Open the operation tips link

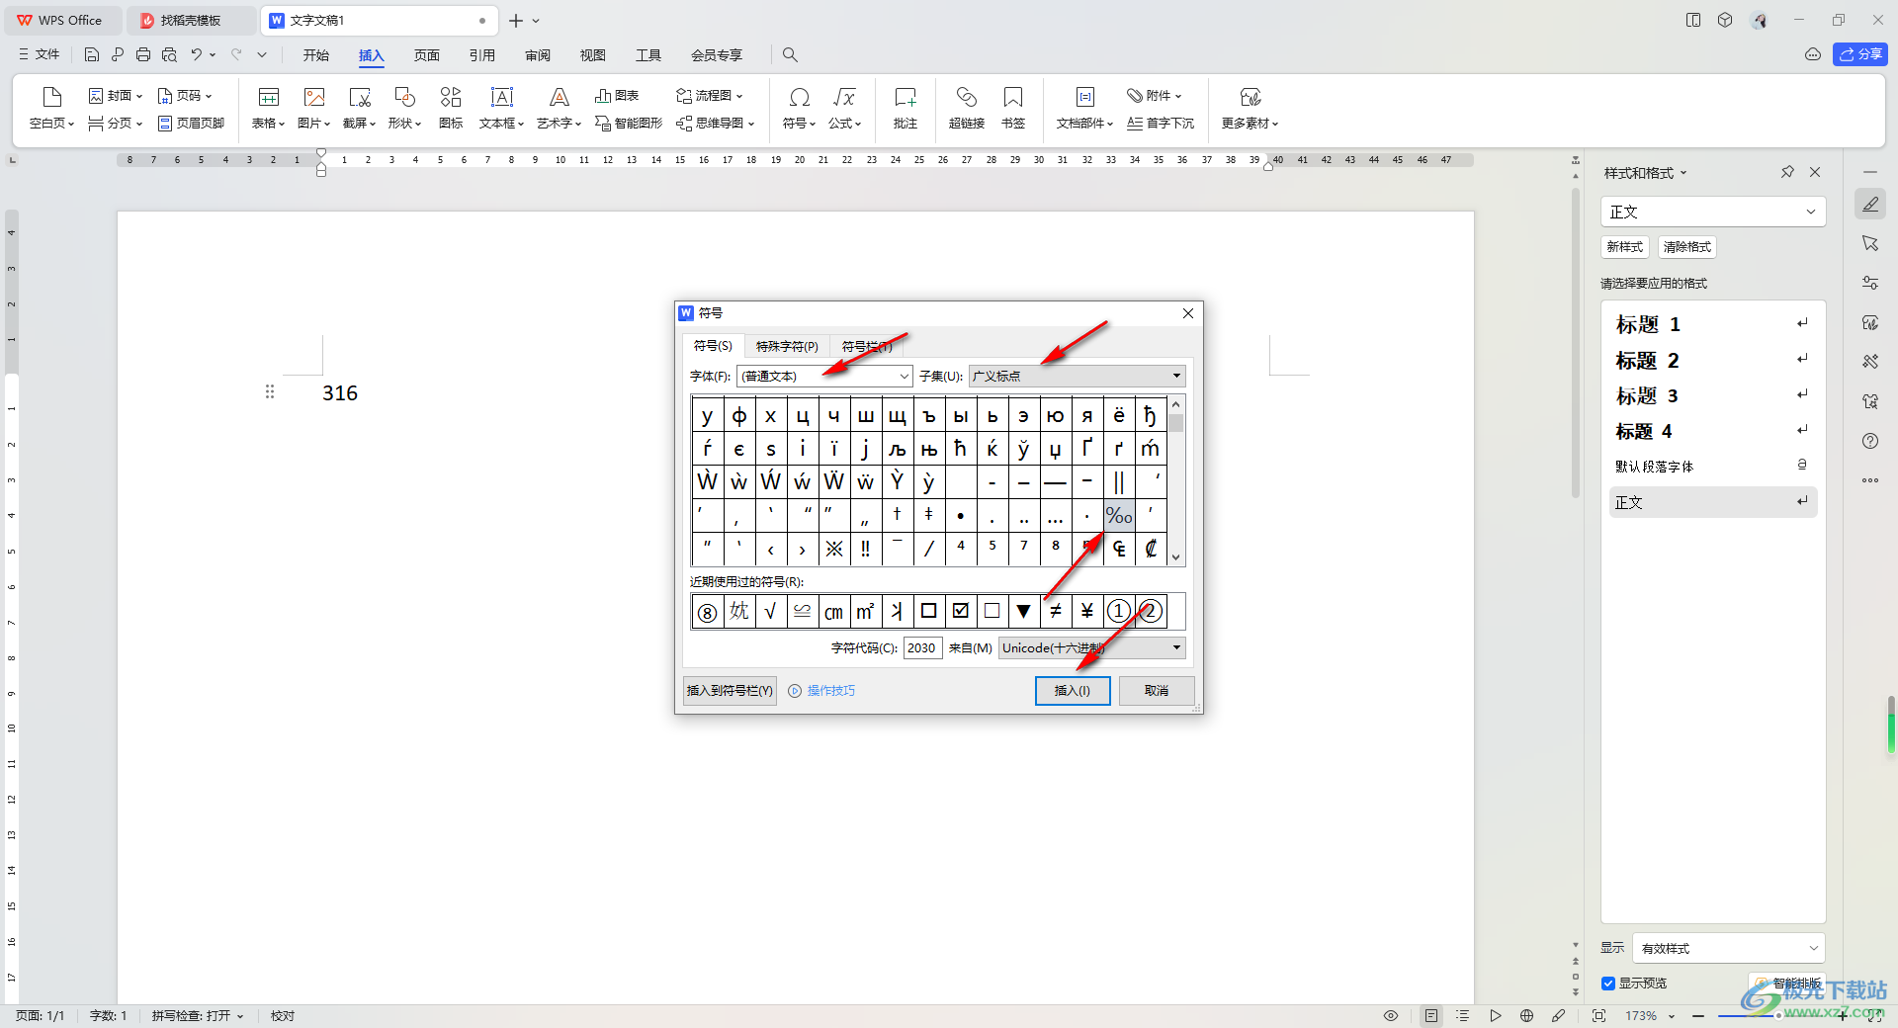click(x=822, y=690)
